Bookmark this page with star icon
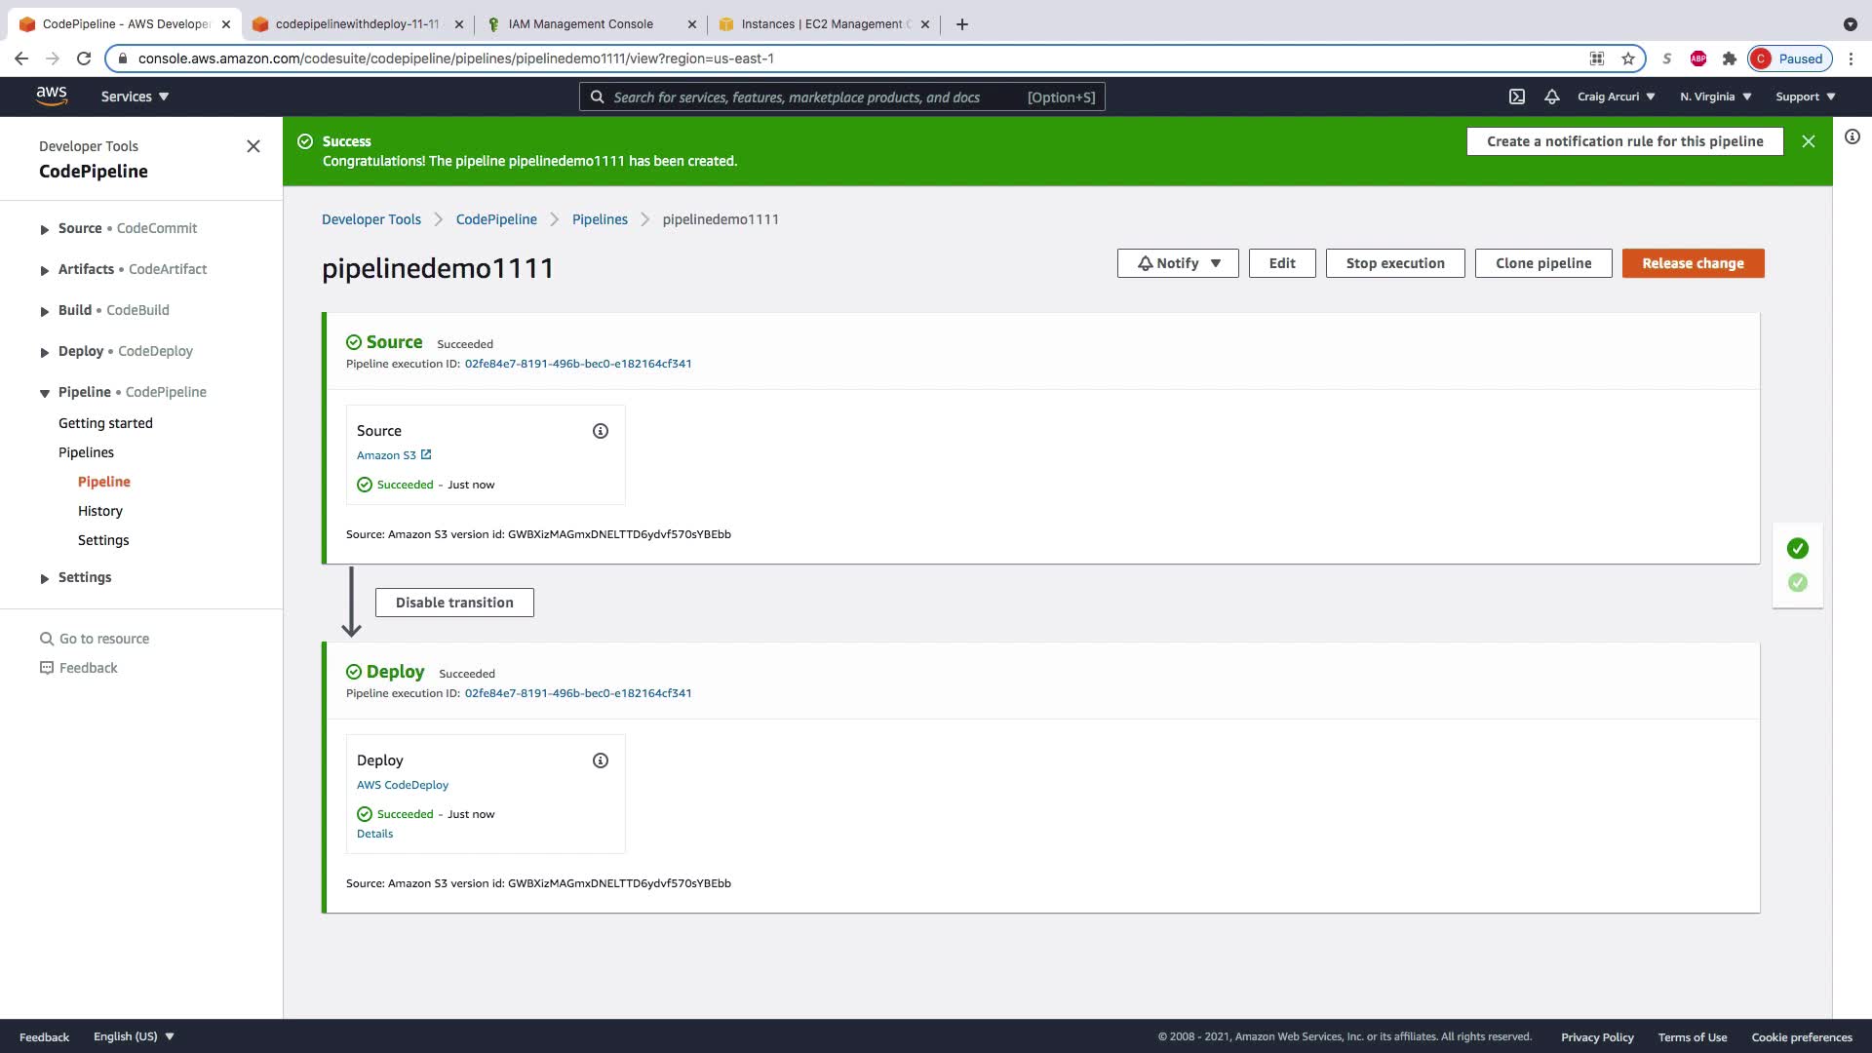Image resolution: width=1872 pixels, height=1053 pixels. pos(1628,58)
